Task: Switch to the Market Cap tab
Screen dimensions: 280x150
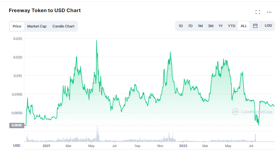Action: point(37,26)
